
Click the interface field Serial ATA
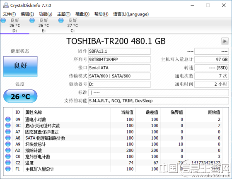(x=119, y=68)
